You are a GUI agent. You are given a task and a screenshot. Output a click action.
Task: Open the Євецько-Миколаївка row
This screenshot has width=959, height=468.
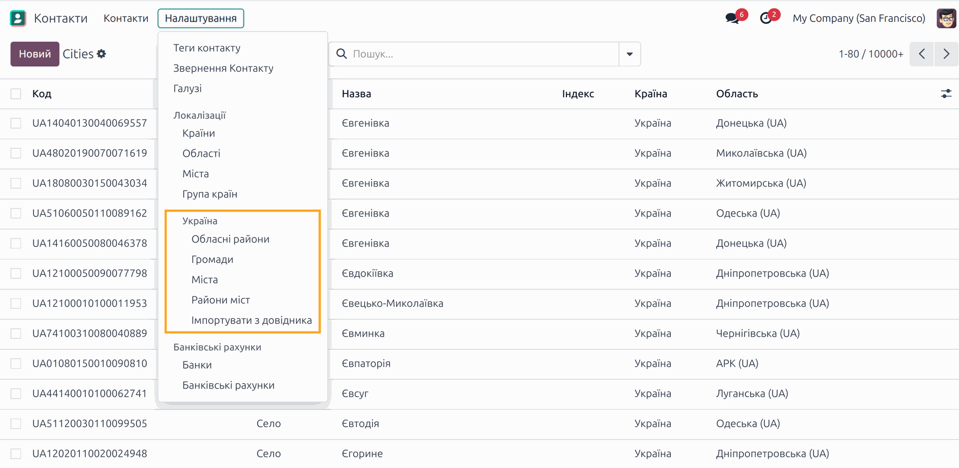(479, 303)
